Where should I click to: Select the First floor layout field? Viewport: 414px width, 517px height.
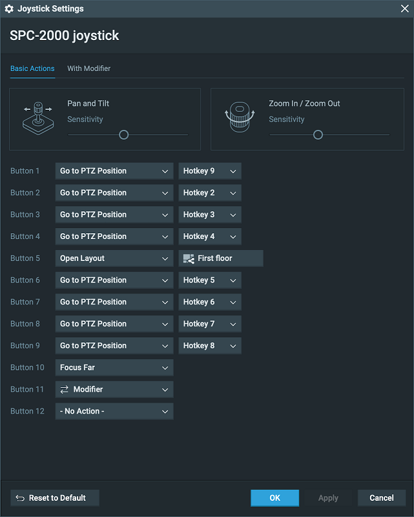coord(221,258)
